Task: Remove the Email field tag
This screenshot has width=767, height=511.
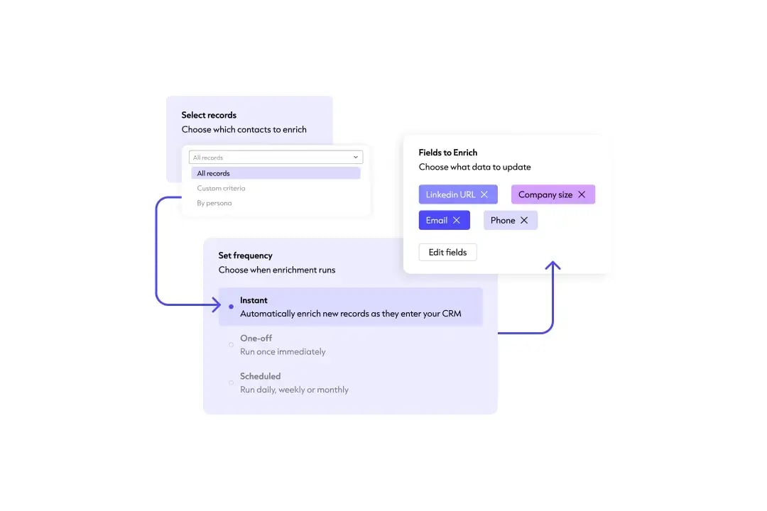Action: 457,220
